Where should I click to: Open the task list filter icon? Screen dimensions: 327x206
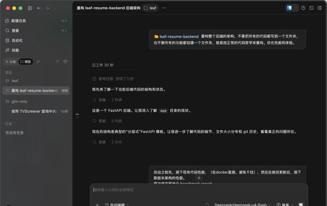pyautogui.click(x=58, y=61)
